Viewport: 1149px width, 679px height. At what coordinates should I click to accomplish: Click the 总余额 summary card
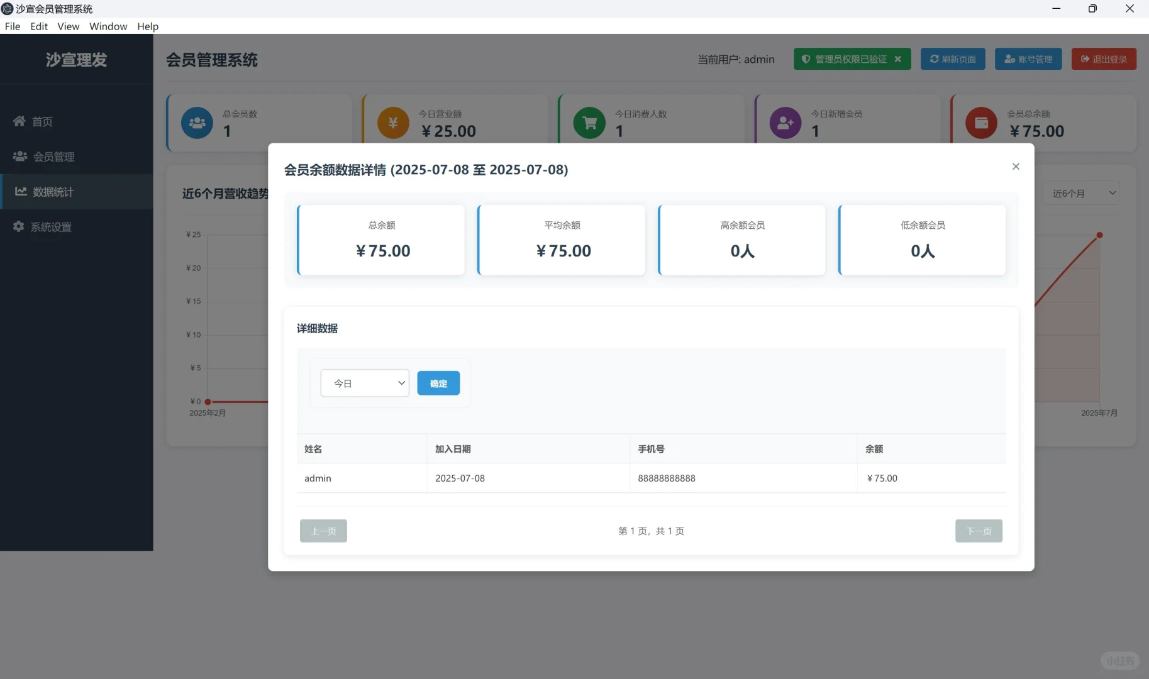click(x=381, y=240)
